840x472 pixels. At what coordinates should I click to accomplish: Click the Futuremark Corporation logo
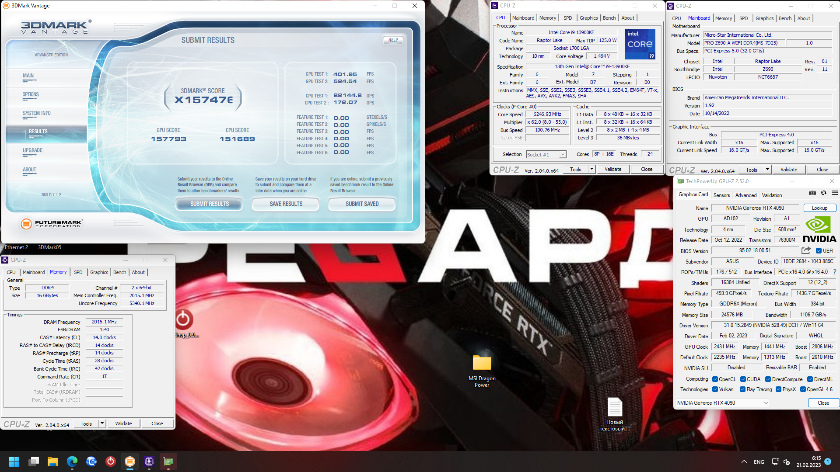coord(52,224)
